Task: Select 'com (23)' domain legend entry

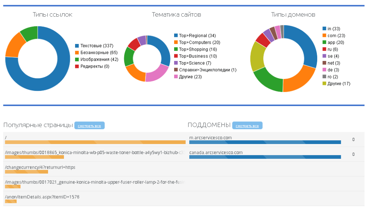Action: (x=336, y=35)
